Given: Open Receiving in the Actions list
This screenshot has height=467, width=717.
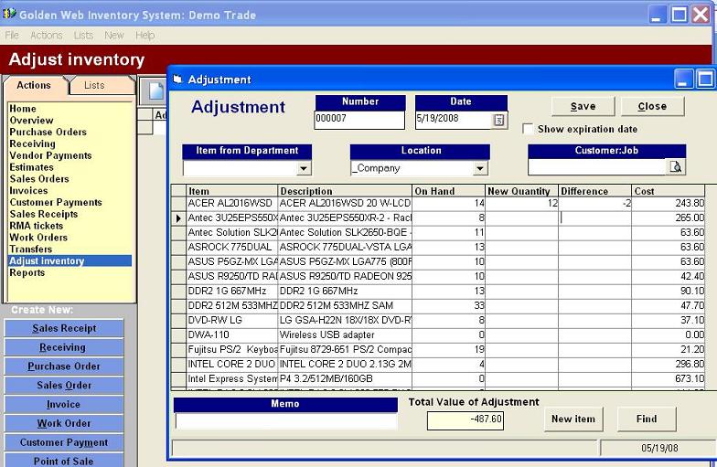Looking at the screenshot, I should 33,144.
